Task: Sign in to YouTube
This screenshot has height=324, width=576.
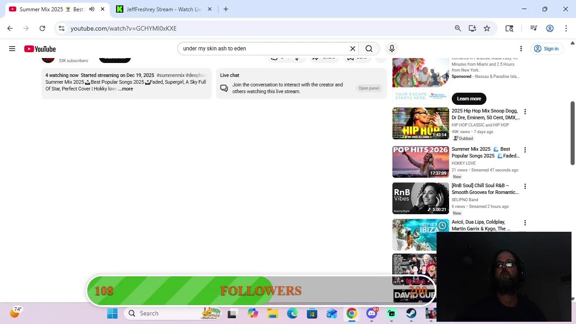Action: coord(546,49)
